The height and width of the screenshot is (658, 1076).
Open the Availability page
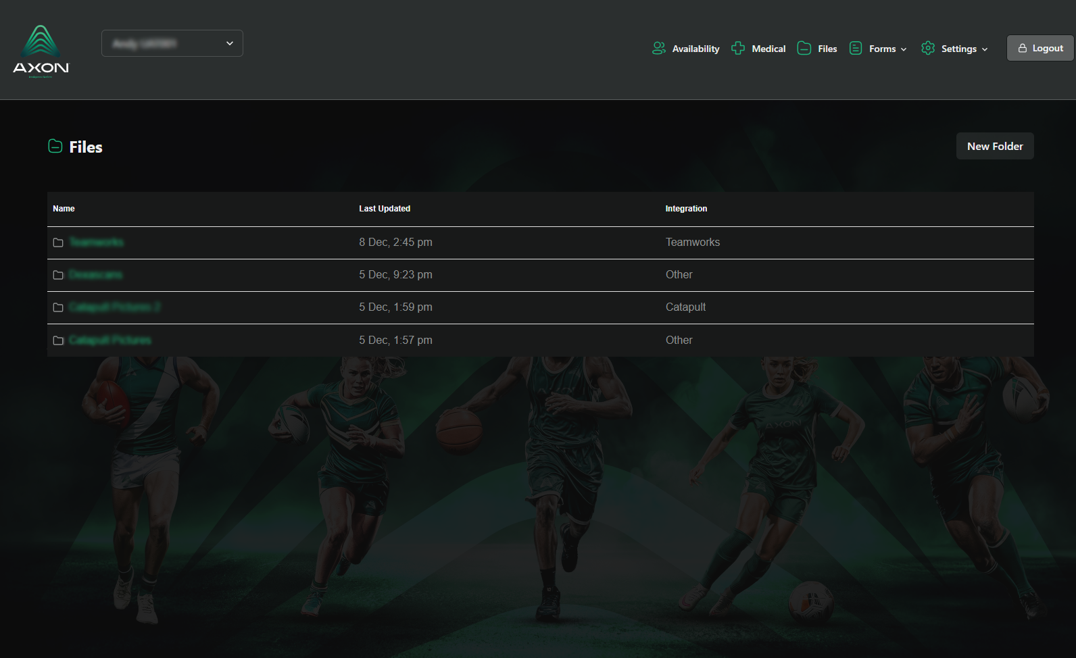pyautogui.click(x=695, y=49)
